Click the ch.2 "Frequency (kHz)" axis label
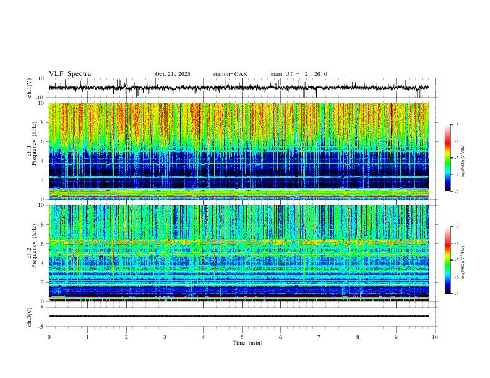The width and height of the screenshot is (490, 378). click(34, 246)
